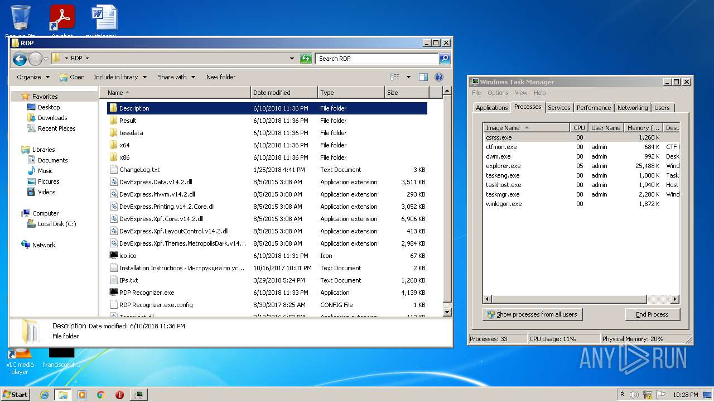Open the Organize dropdown menu
714x402 pixels.
(x=33, y=77)
